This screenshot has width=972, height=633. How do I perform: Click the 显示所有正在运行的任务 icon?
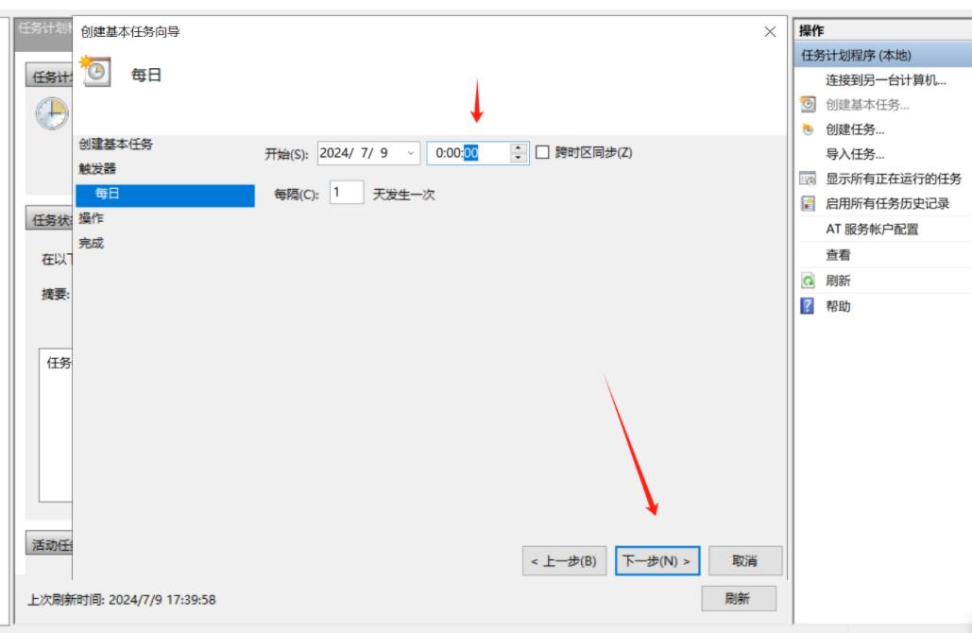[x=808, y=180]
